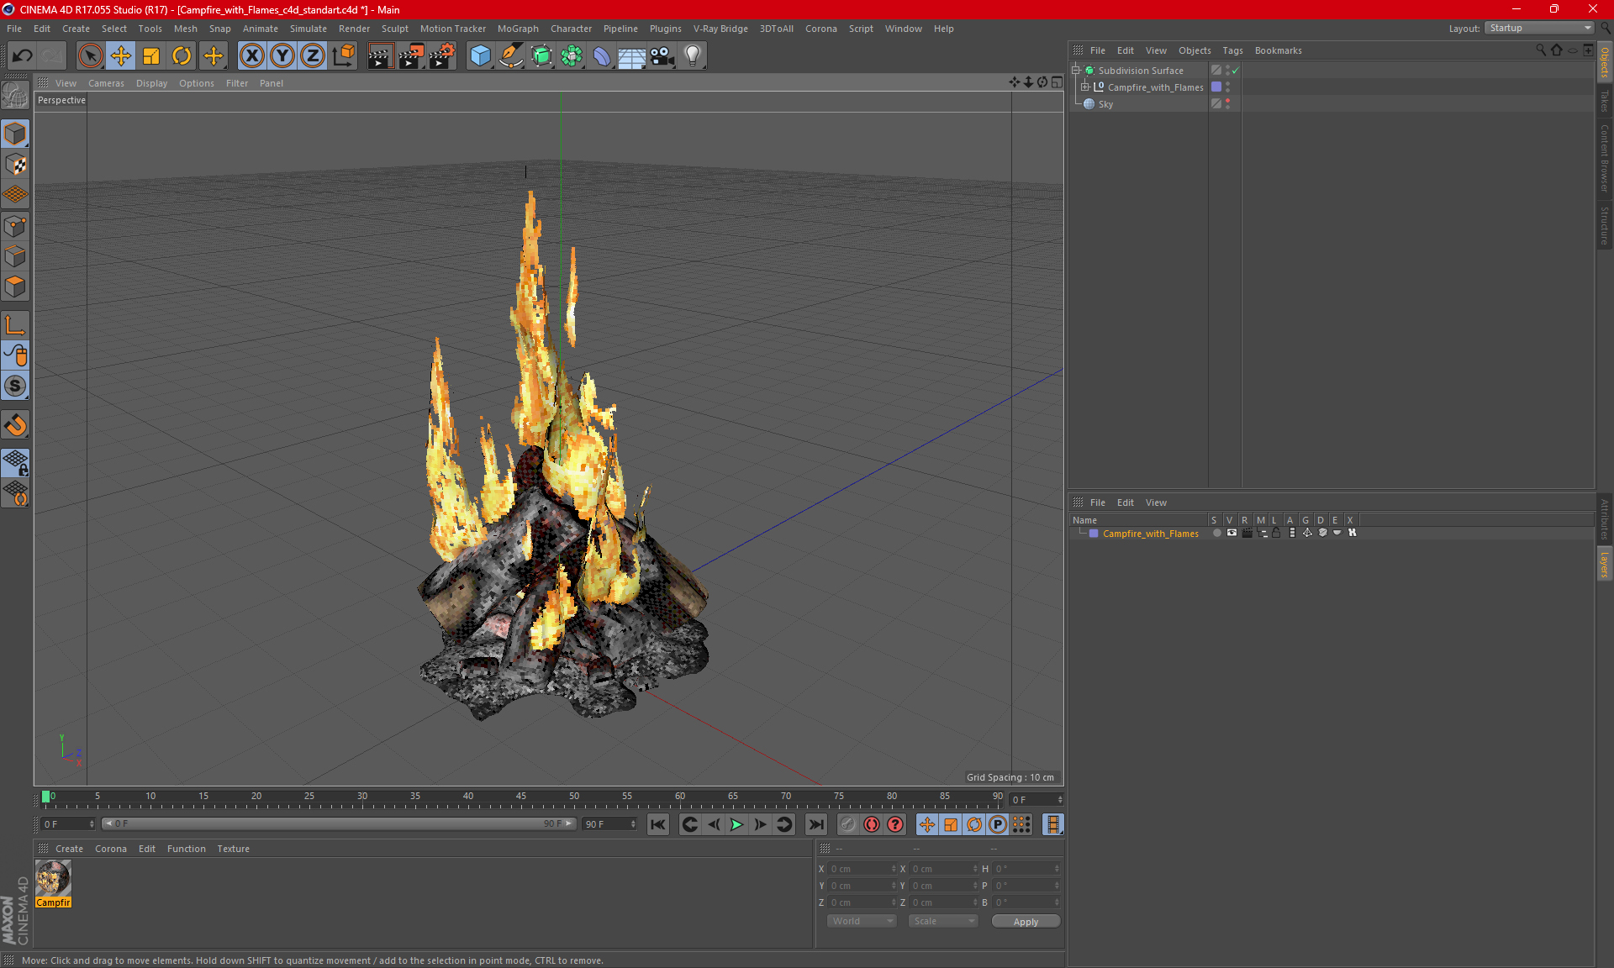
Task: Select the Campfire material thumbnail
Action: pyautogui.click(x=53, y=879)
